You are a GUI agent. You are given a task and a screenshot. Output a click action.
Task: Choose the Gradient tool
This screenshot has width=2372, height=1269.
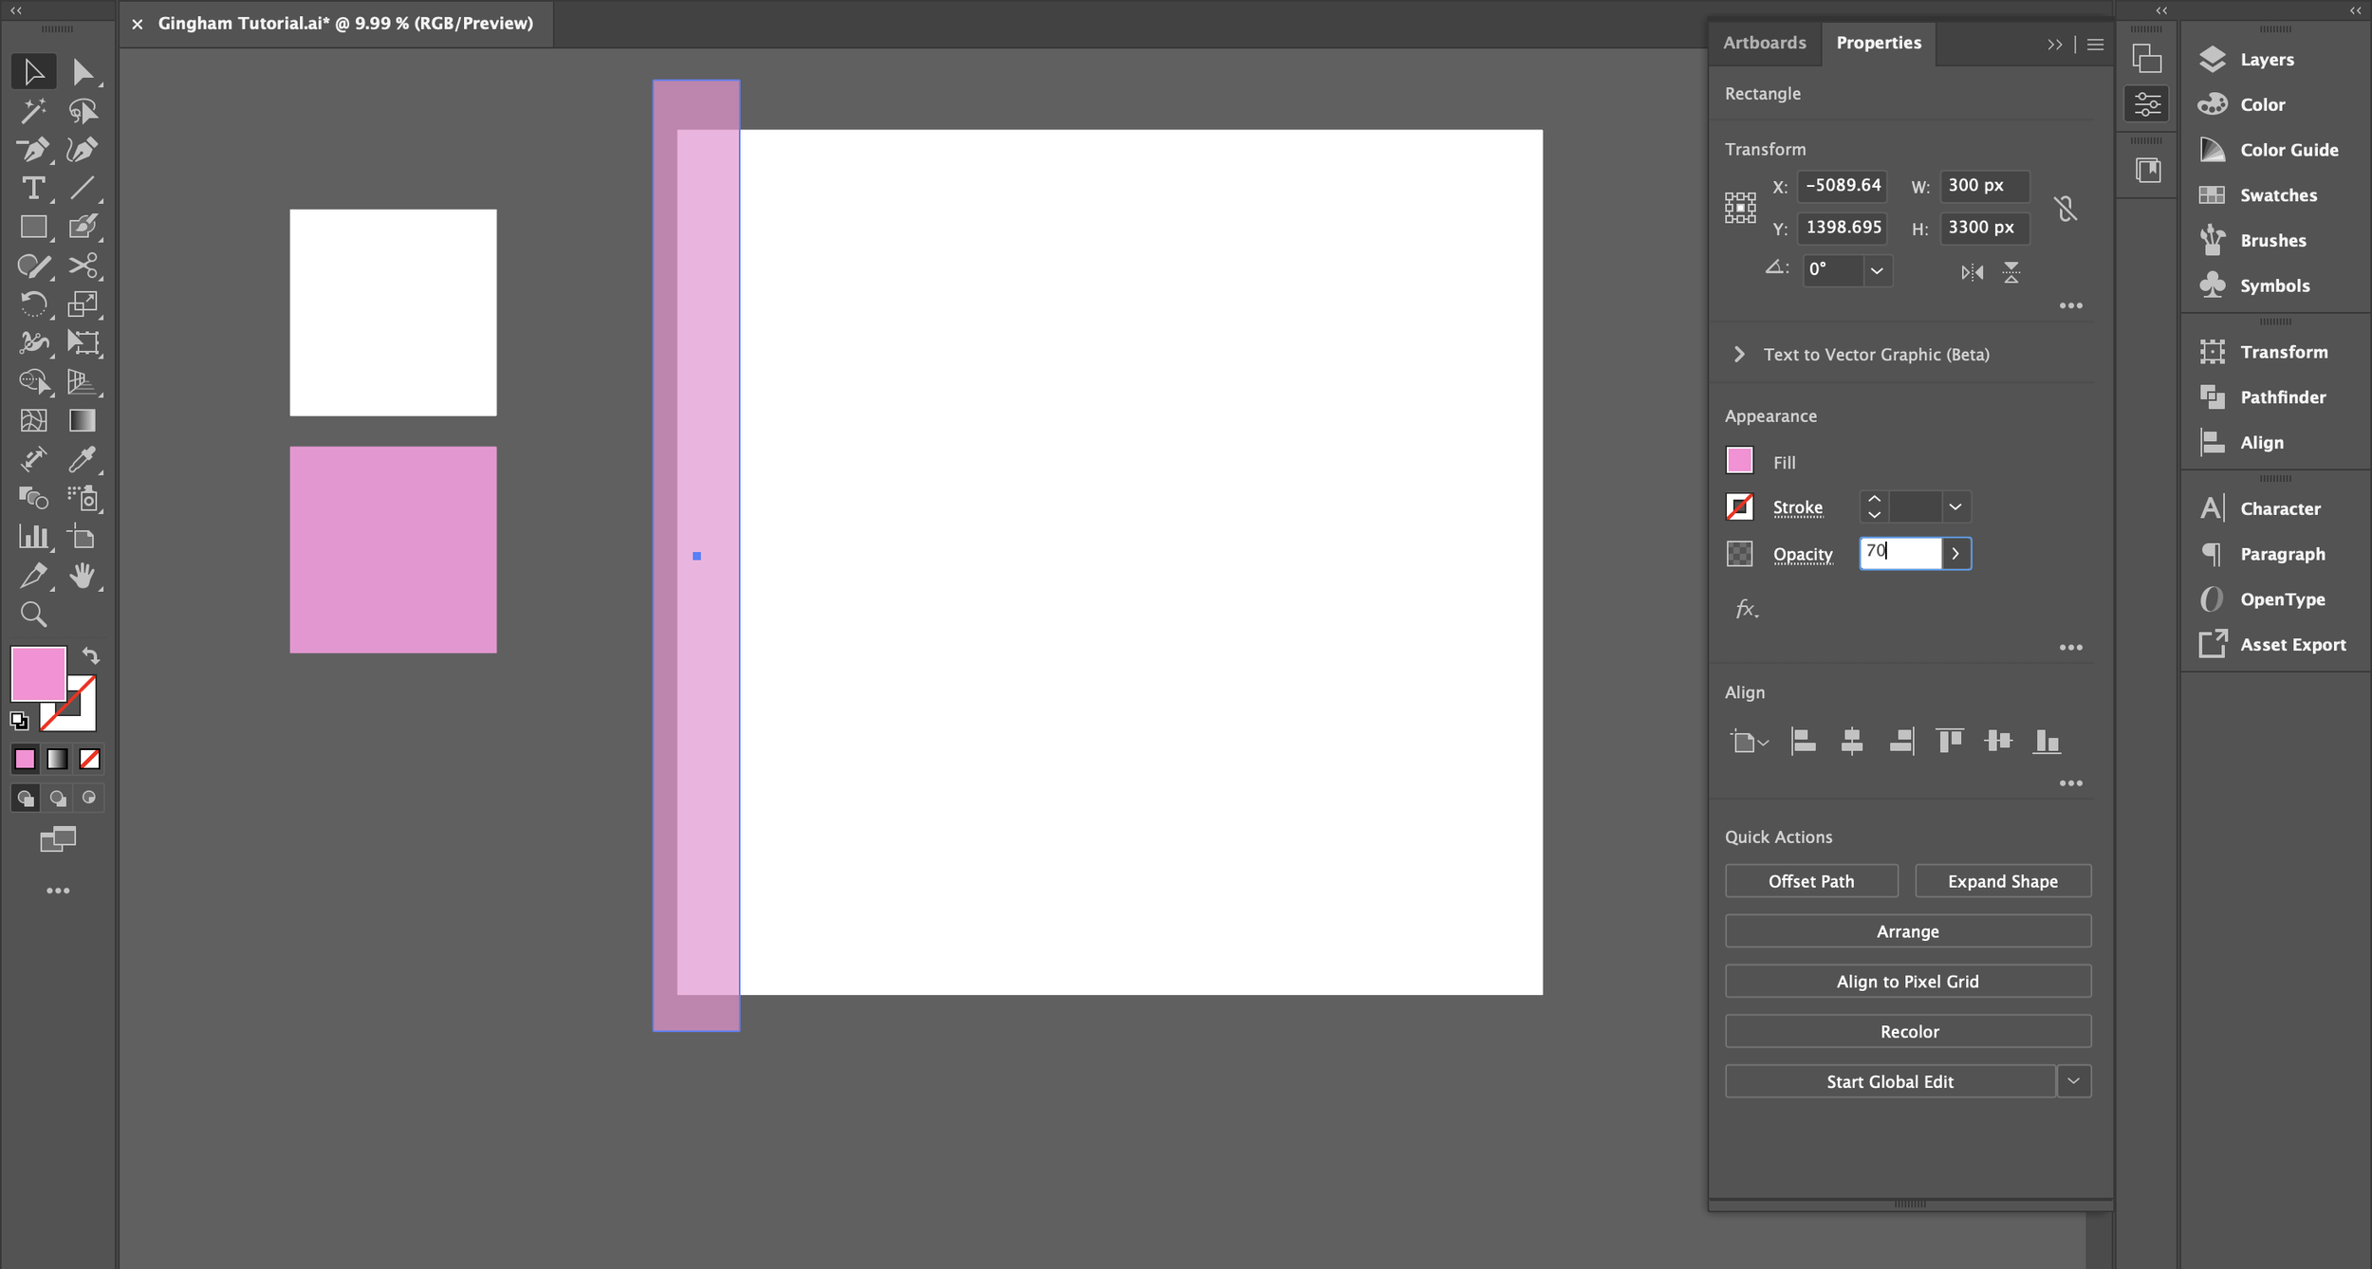83,420
